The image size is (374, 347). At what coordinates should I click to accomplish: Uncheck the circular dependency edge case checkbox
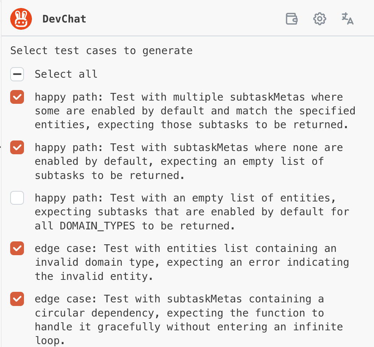point(17,299)
